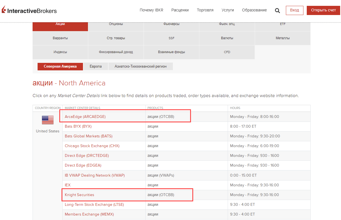This screenshot has height=220, width=341.
Task: Switch to the Фьючерсы tab
Action: [x=171, y=24]
